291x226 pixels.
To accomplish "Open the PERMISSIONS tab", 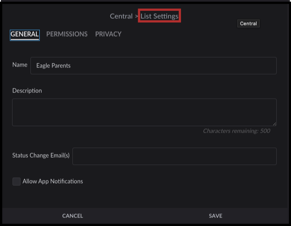I will [x=67, y=34].
